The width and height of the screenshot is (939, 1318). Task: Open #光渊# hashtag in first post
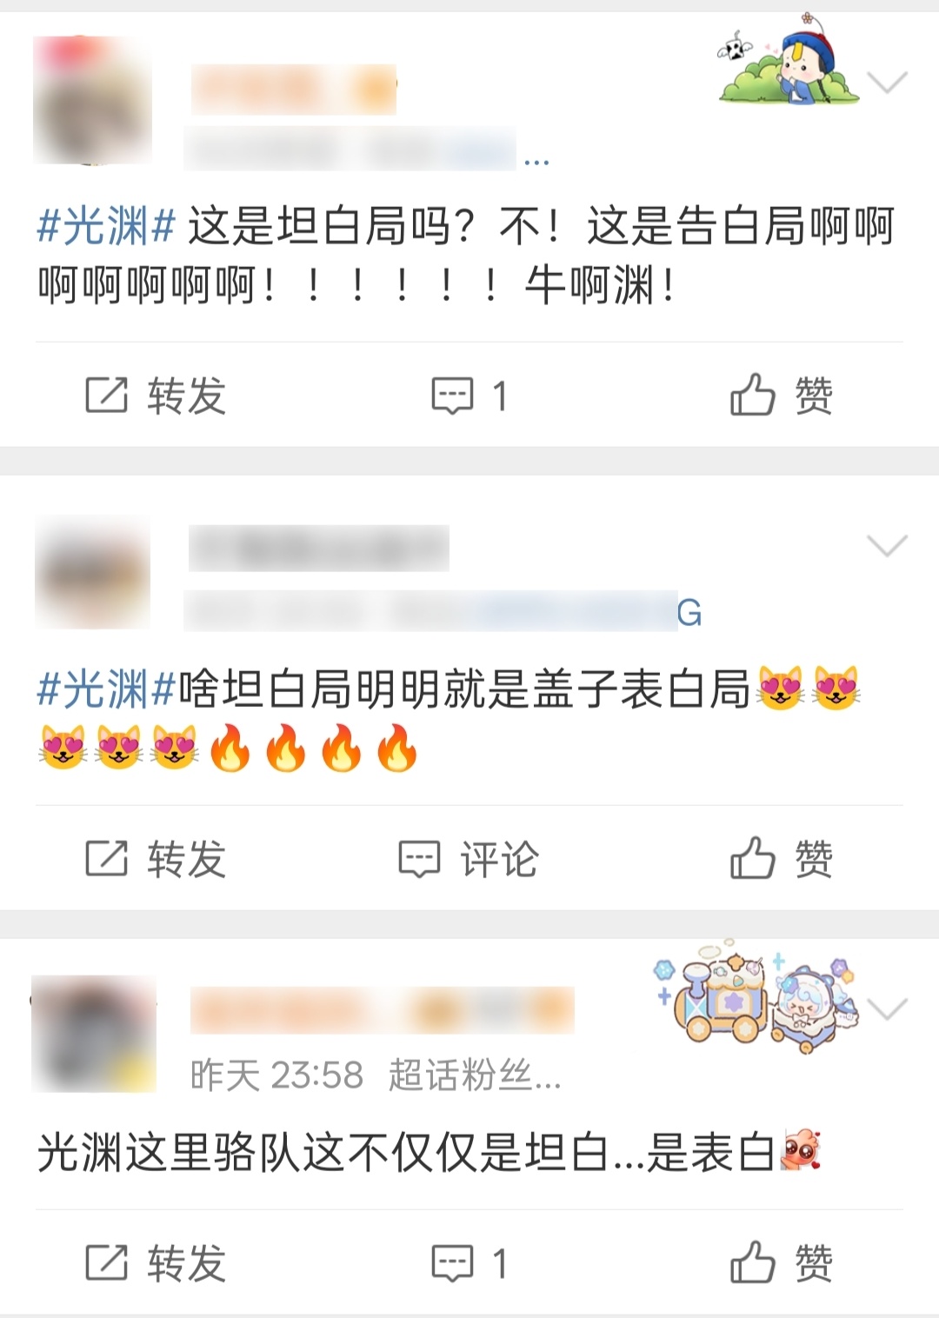107,227
